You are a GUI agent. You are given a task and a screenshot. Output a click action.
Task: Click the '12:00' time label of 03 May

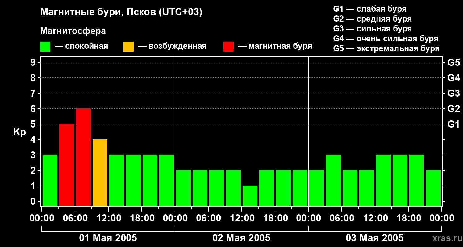(375, 218)
